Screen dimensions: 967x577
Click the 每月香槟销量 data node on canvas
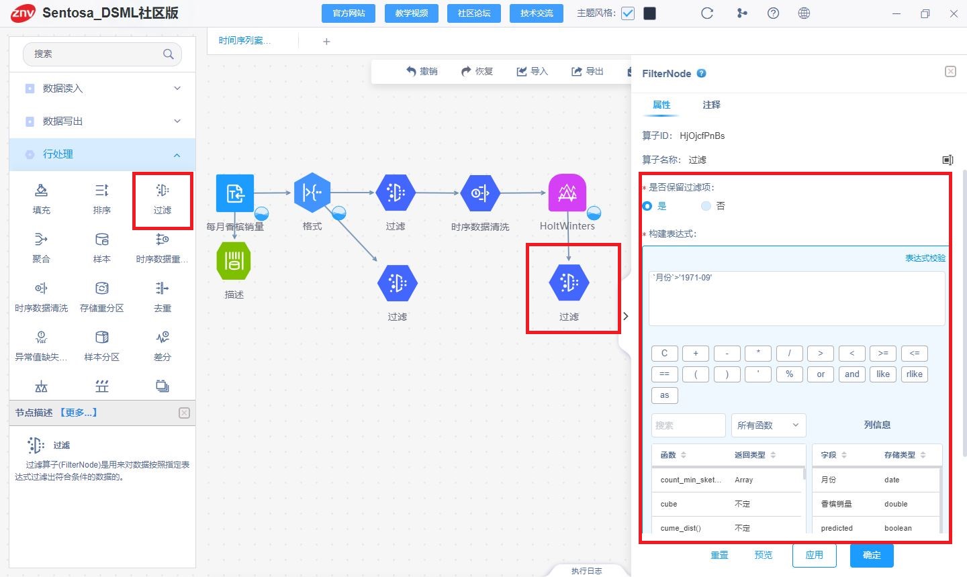(235, 193)
